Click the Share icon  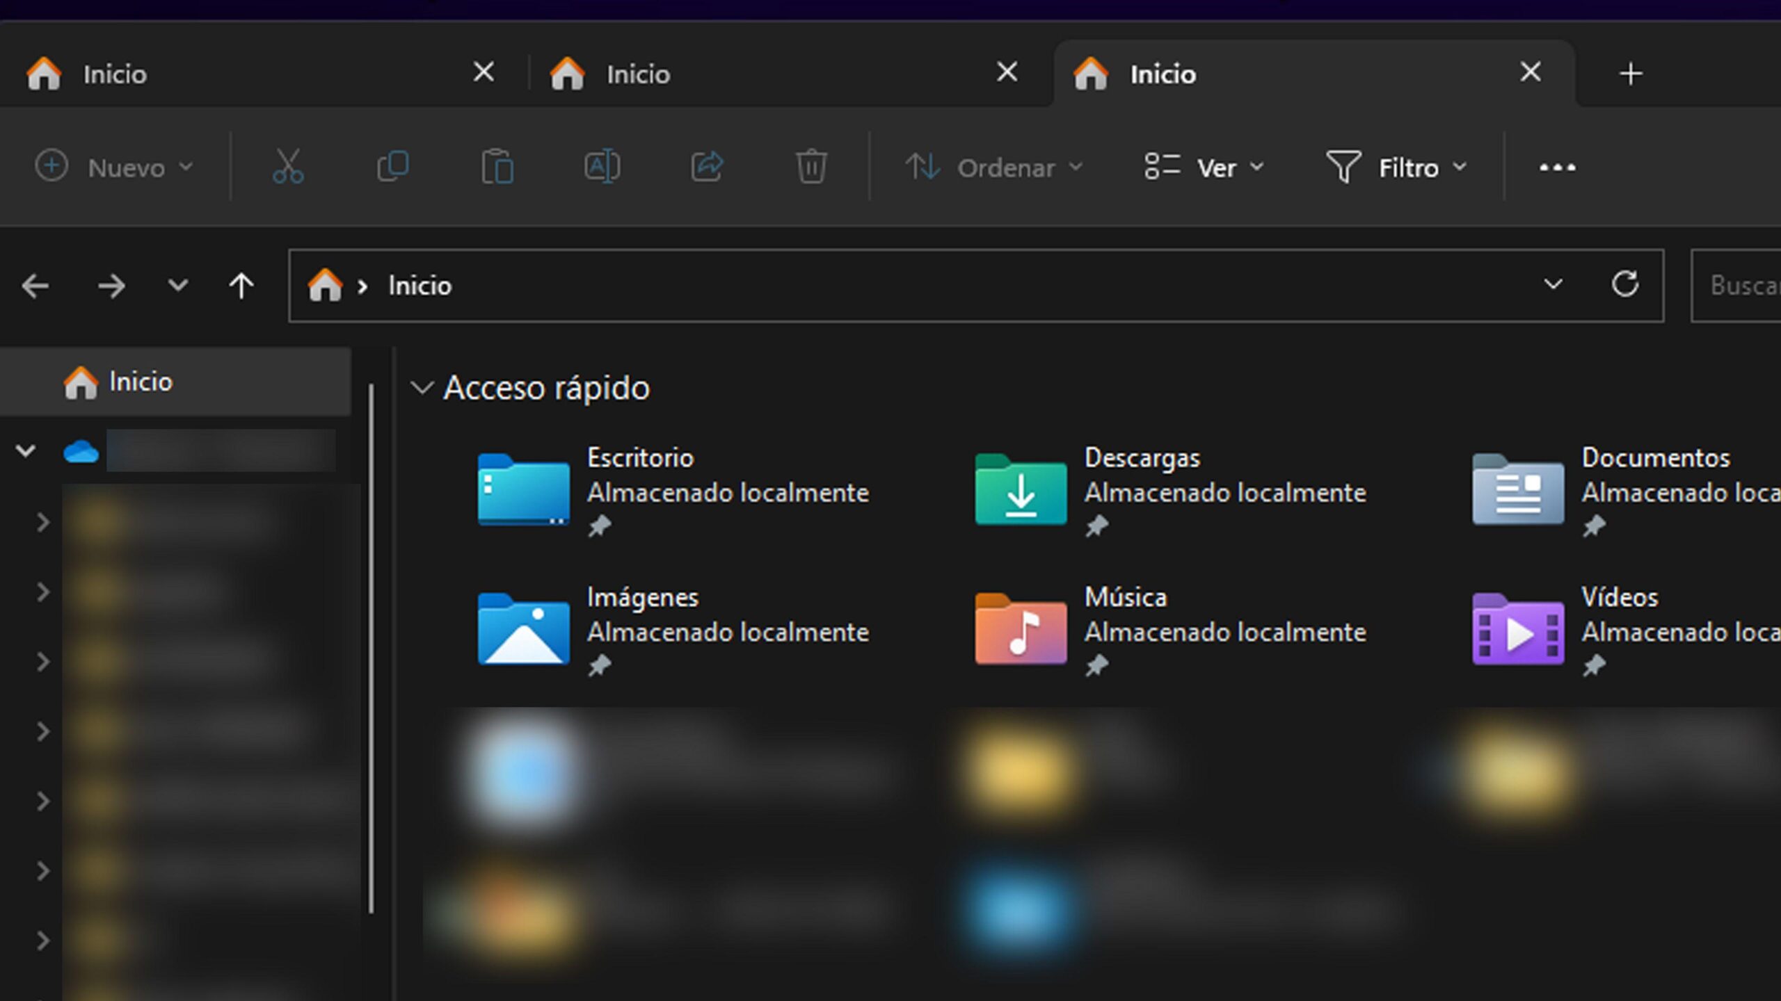pos(707,167)
